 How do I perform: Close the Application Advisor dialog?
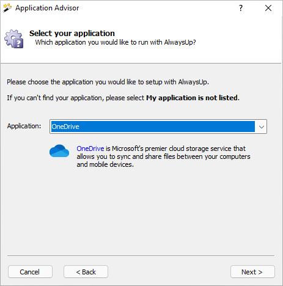(268, 8)
